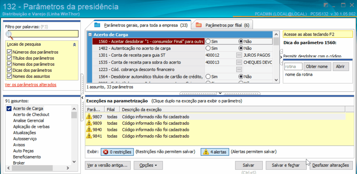
Task: Select Acerto de Checkout subject
Action: (31, 114)
